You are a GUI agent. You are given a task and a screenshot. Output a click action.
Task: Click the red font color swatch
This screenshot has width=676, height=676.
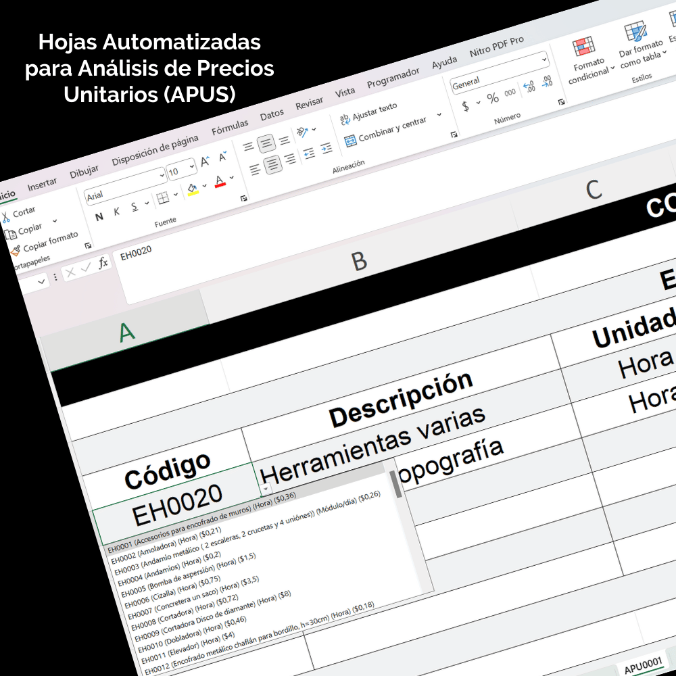tap(219, 182)
